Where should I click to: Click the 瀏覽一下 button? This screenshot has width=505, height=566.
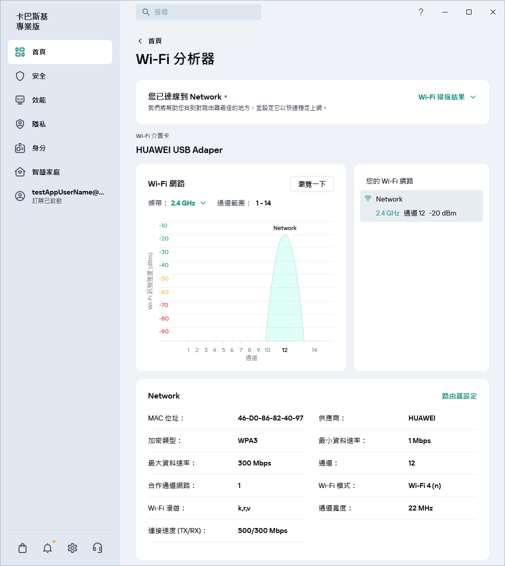[311, 184]
